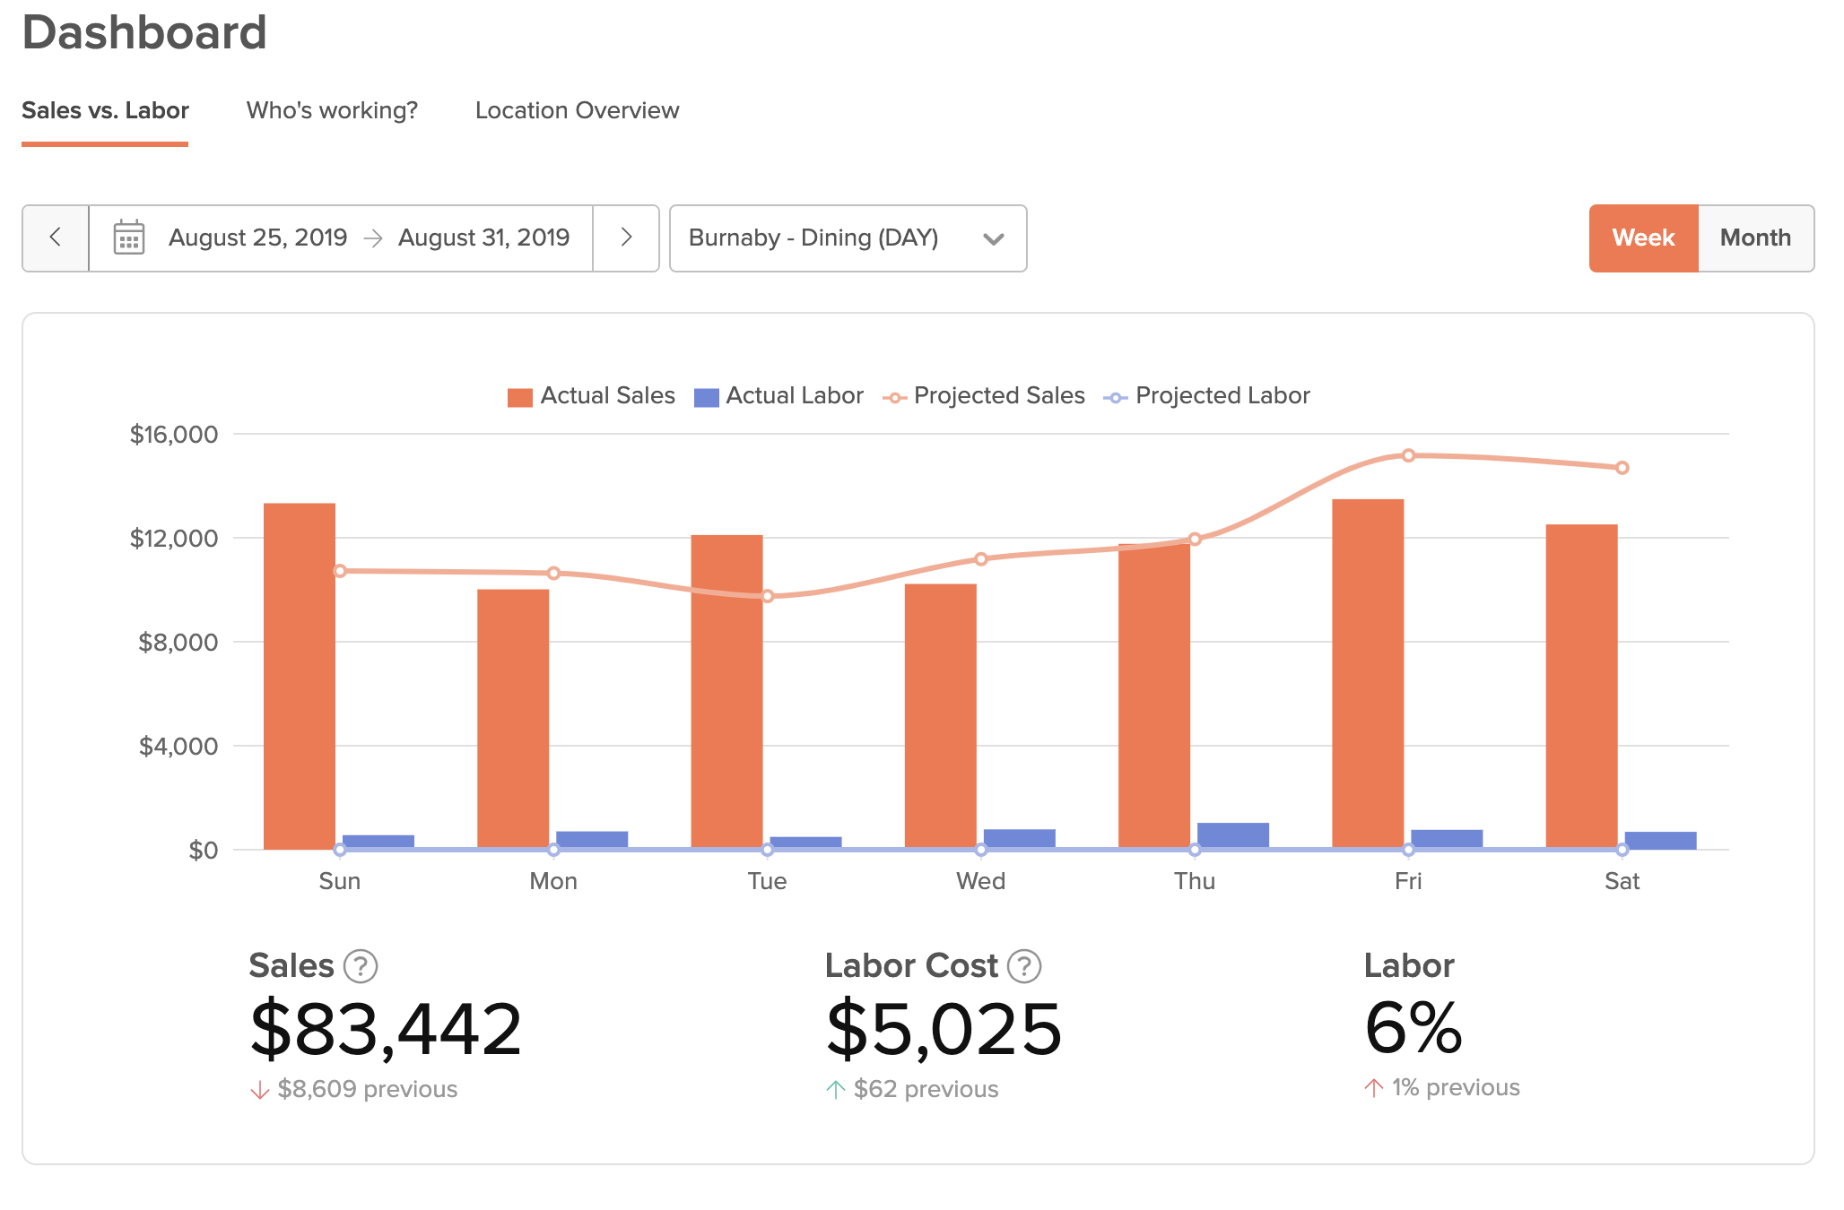Expand the Burnaby - Dining (DAY) dropdown
This screenshot has height=1210, width=1844.
pyautogui.click(x=813, y=238)
